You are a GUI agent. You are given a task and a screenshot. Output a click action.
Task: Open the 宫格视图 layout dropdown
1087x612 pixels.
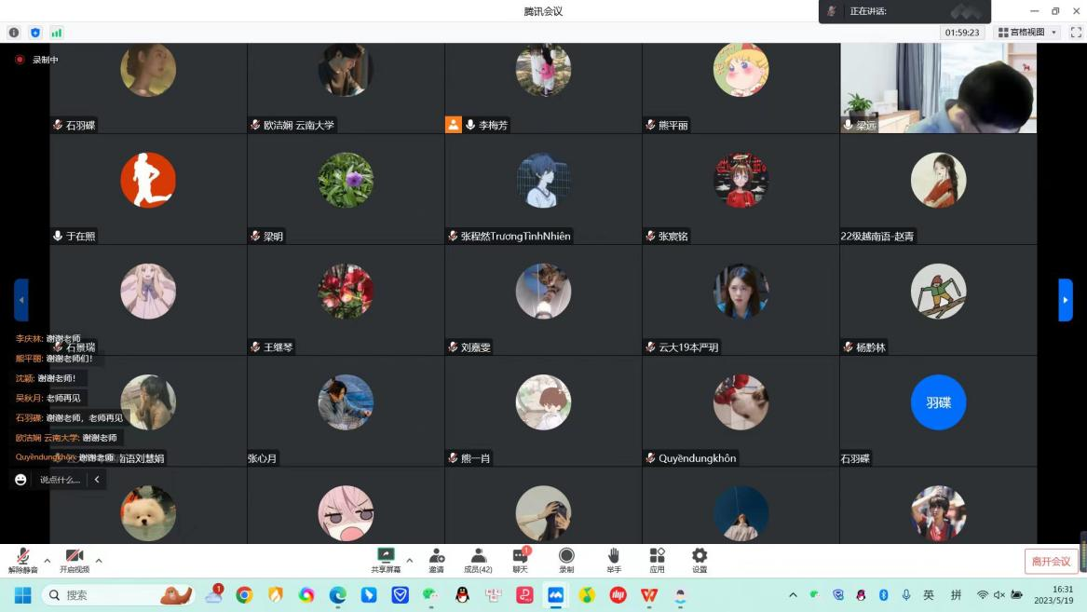(1027, 33)
